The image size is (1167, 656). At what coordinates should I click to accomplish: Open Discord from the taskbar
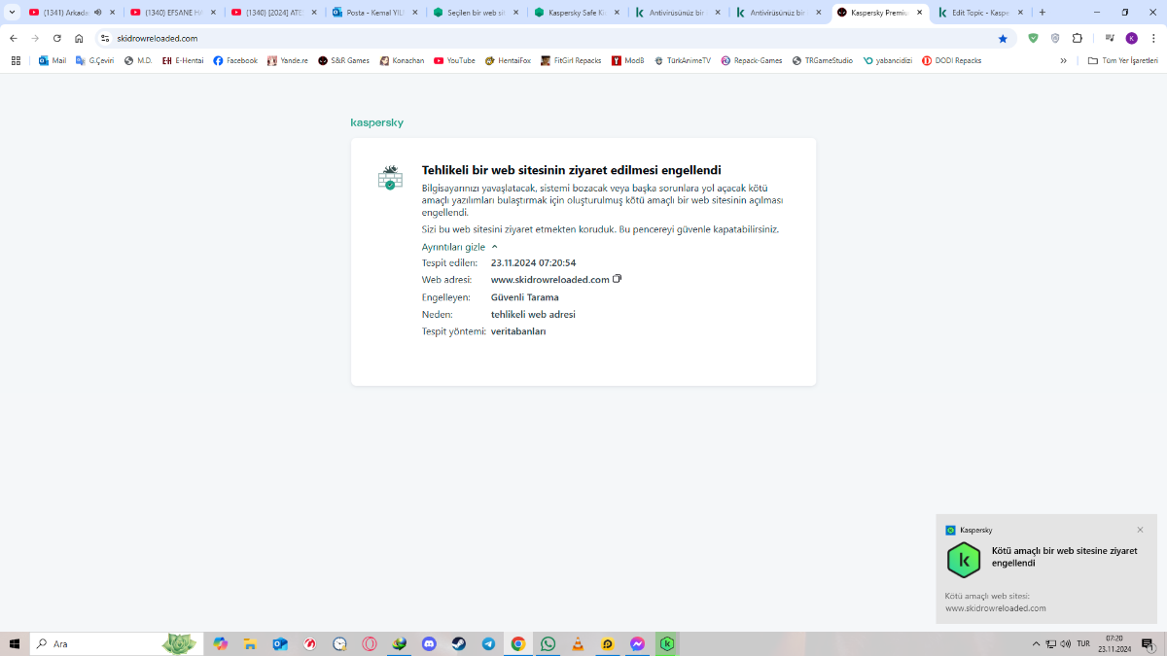(429, 643)
